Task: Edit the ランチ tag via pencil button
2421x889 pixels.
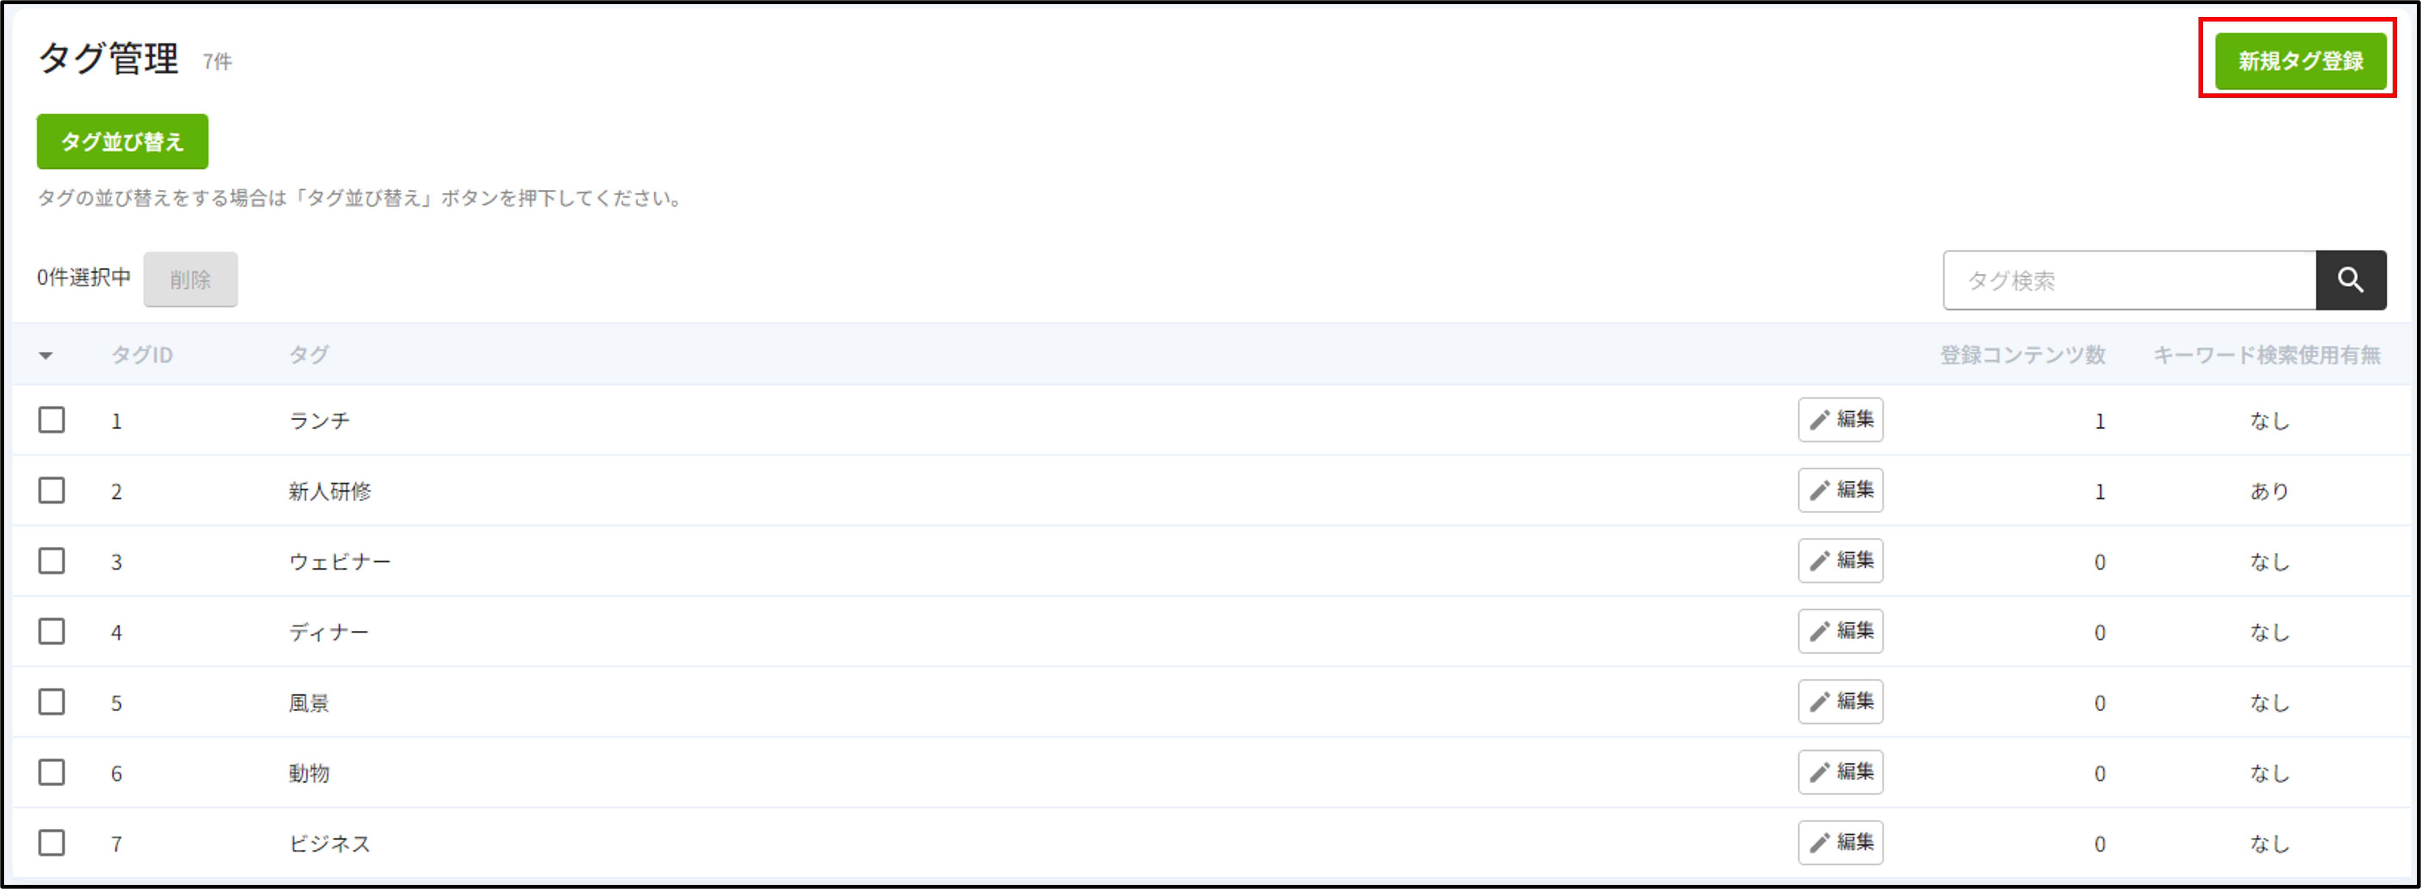Action: (1840, 420)
